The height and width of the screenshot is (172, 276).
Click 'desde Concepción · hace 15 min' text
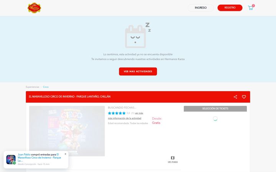34,164
